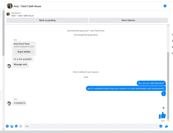Click Mark as pending button
Viewport: 173px width, 133px height.
(47, 20)
